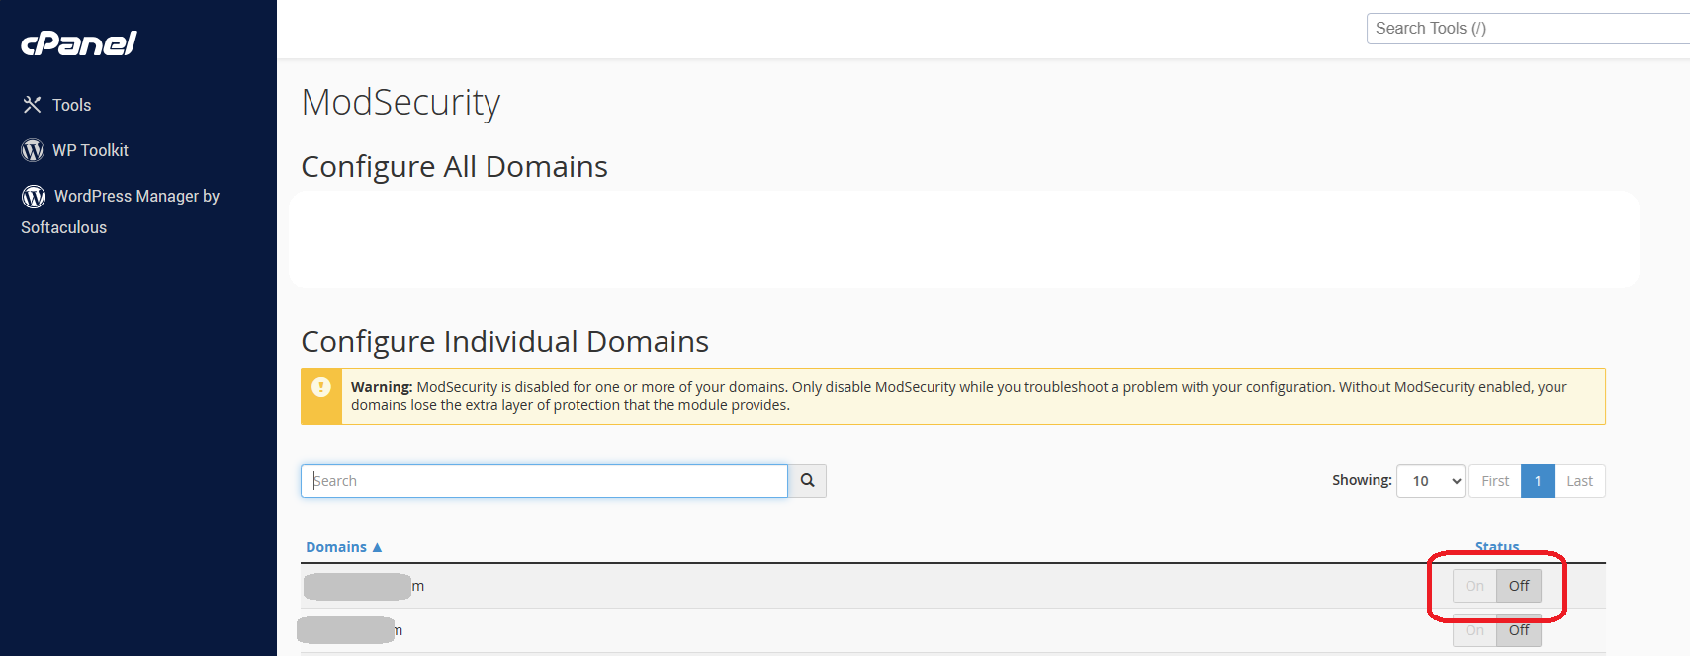The image size is (1690, 656).
Task: Click the Status column header
Action: (x=1496, y=546)
